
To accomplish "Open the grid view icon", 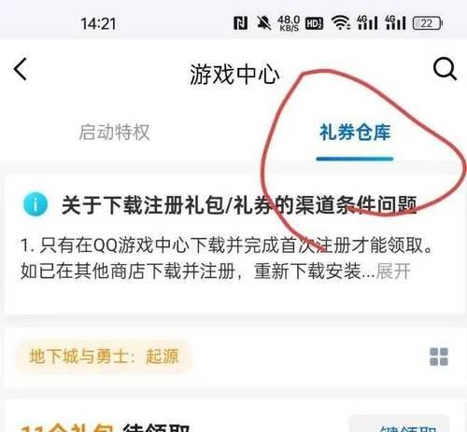I will click(439, 356).
